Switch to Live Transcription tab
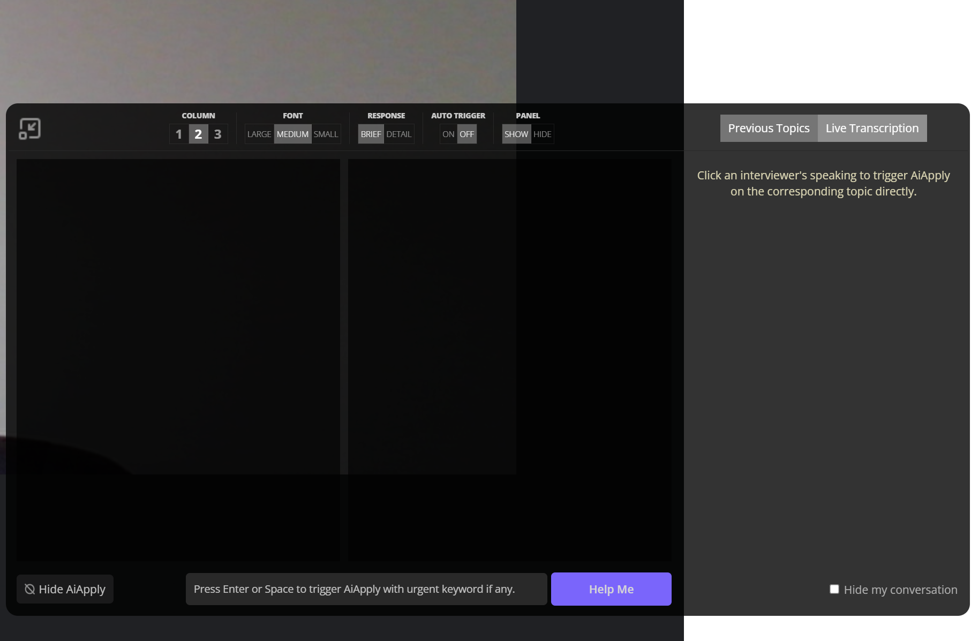The image size is (971, 641). [x=872, y=129]
